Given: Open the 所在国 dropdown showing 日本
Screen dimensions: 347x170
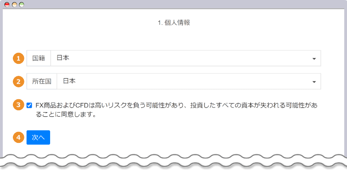Looking at the screenshot, I should coord(189,81).
